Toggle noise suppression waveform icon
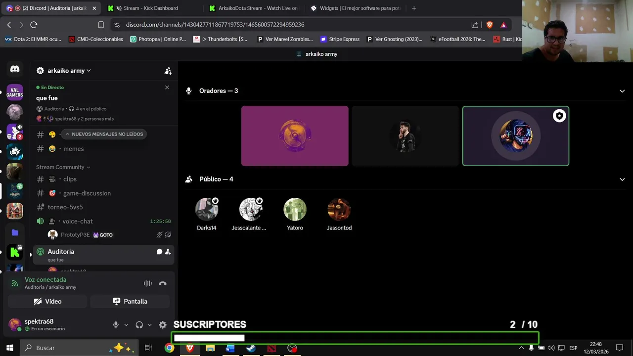633x356 pixels. (x=148, y=283)
